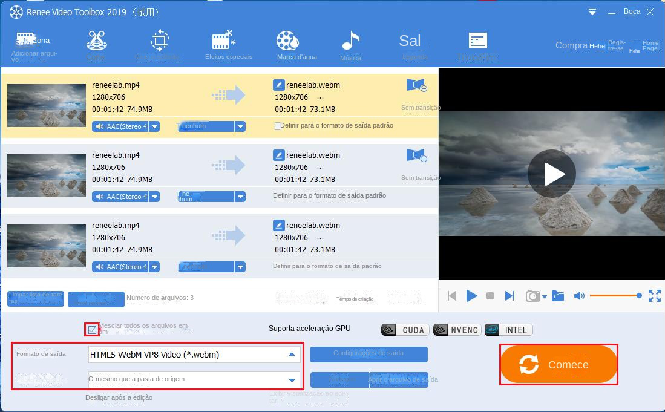Viewport: 665px width, 412px height.
Task: Check Definir para o formato de saída padrão
Action: coord(278,126)
